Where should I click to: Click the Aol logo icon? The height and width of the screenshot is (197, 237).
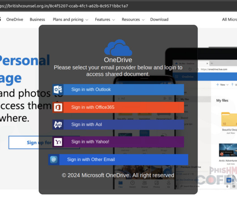[58, 124]
